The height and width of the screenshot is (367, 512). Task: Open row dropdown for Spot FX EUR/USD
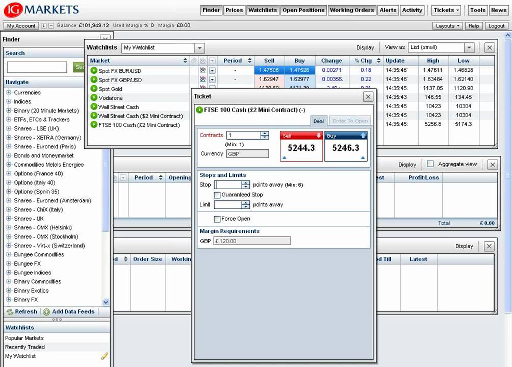pos(212,70)
